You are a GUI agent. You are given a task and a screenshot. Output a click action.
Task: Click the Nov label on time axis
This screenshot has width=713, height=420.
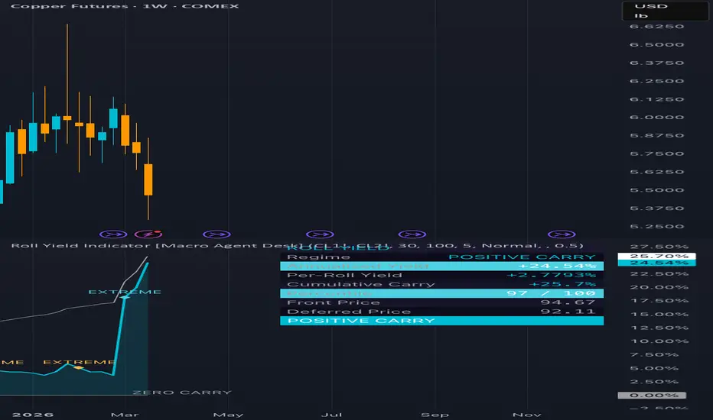click(527, 415)
